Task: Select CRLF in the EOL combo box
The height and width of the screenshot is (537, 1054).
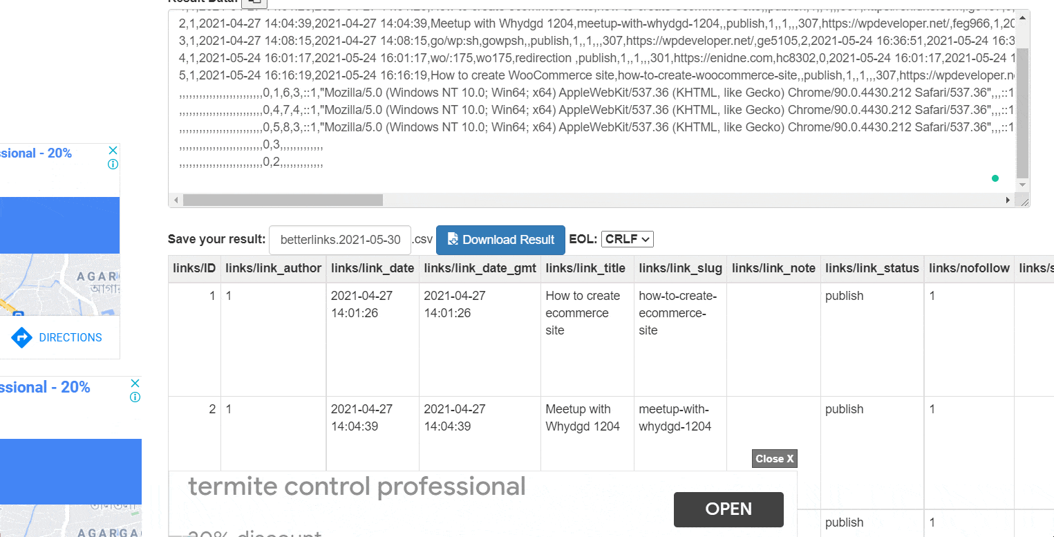Action: 627,238
